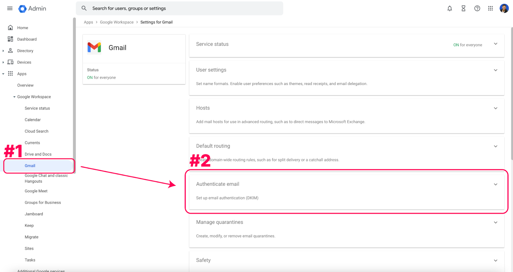Click the search for users input field
513x272 pixels.
(x=180, y=8)
